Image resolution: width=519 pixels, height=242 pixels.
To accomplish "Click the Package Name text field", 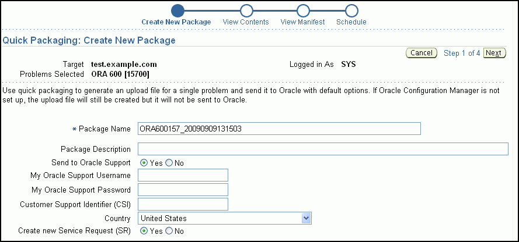I will click(x=279, y=129).
